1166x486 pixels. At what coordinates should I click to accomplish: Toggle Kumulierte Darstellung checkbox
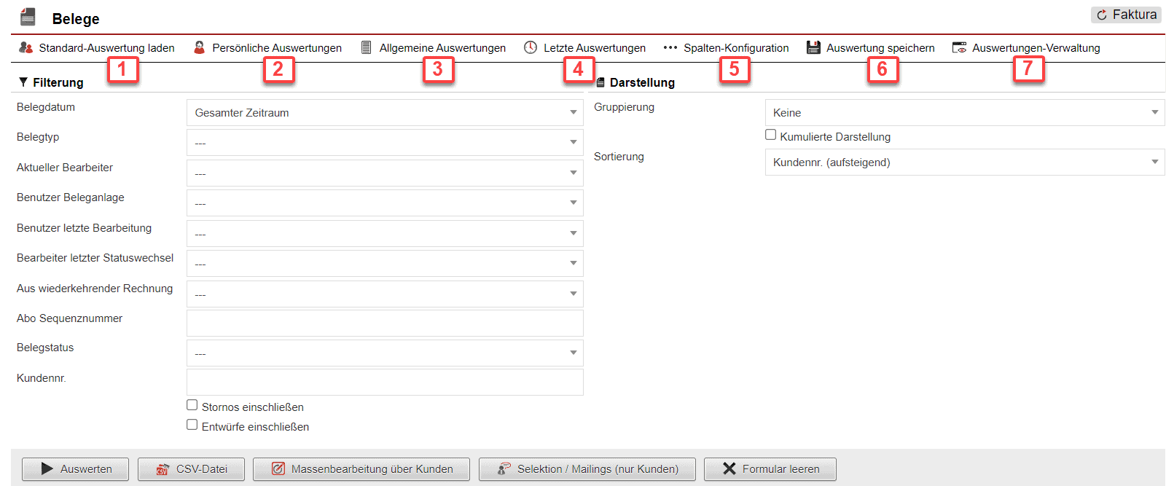point(770,135)
